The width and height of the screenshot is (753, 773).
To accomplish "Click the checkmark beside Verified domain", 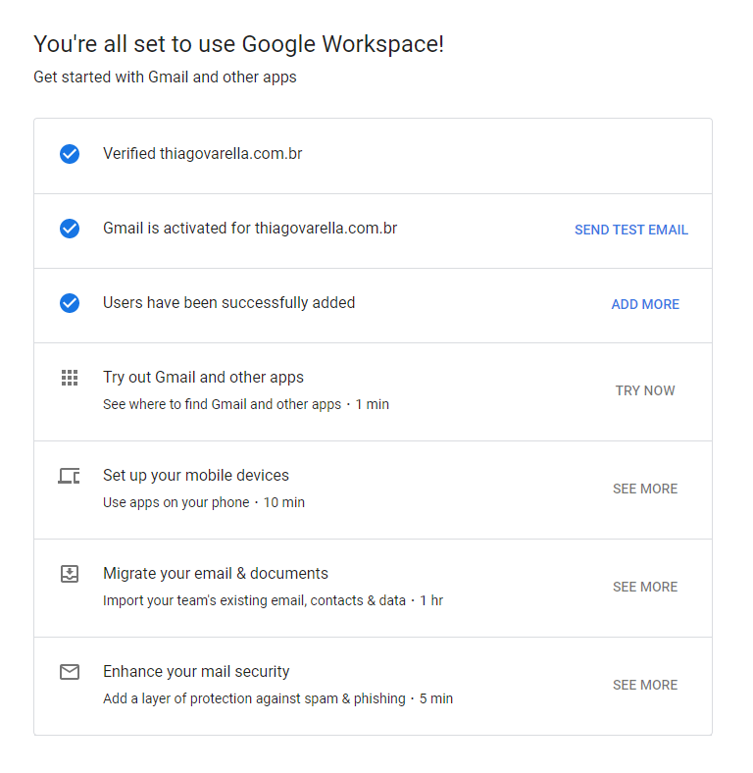I will tap(70, 154).
